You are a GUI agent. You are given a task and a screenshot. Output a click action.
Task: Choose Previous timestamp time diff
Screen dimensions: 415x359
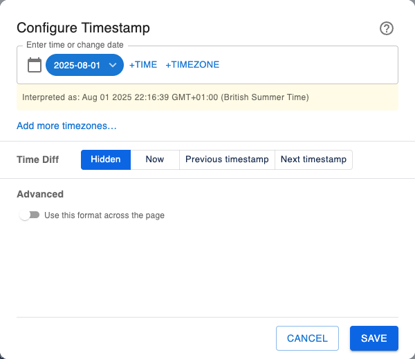(x=227, y=159)
